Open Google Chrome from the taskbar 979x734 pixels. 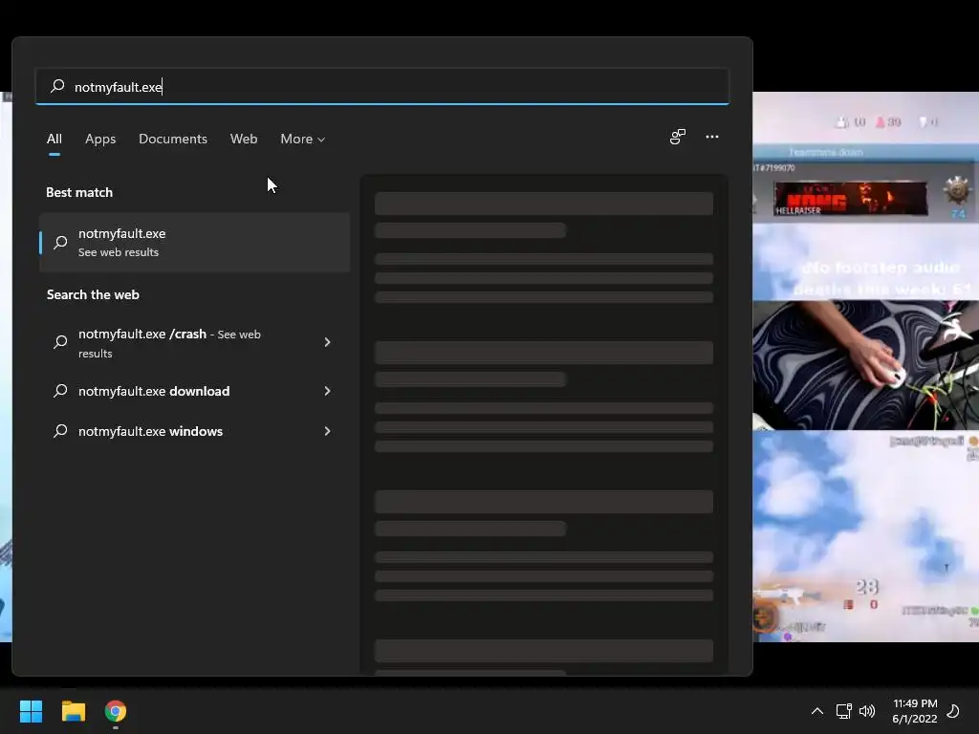point(116,711)
